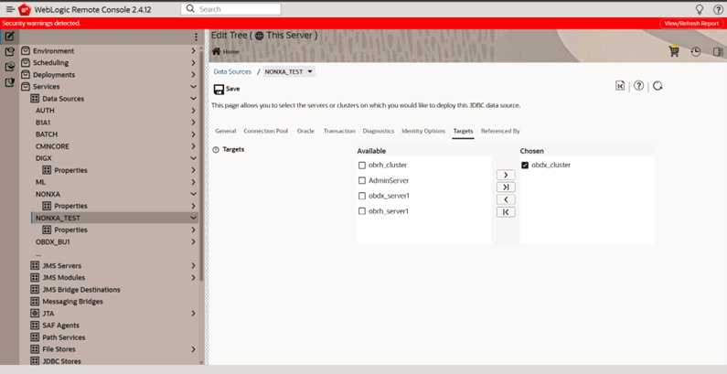Select the second perspective icon in left sidebar

(10, 52)
